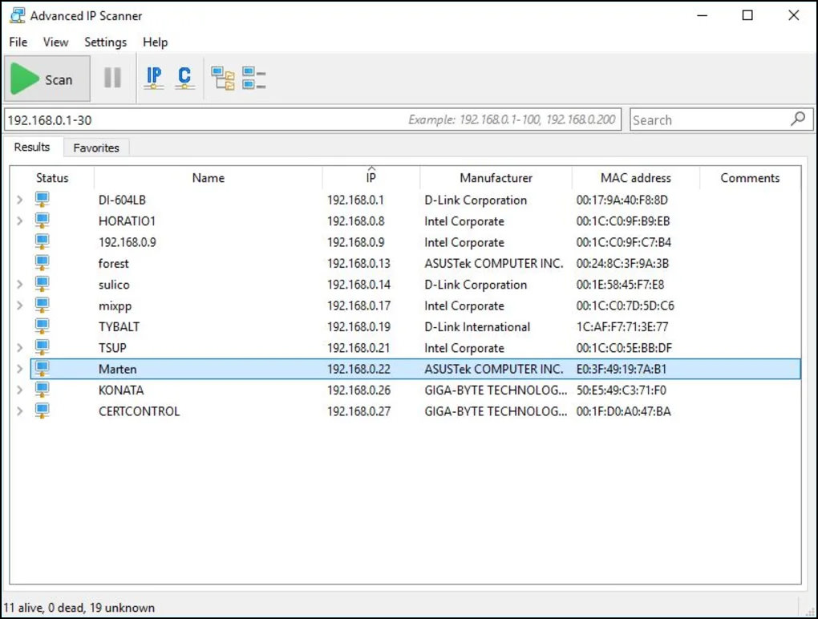Expand the sulico device entry
818x619 pixels.
click(x=19, y=285)
